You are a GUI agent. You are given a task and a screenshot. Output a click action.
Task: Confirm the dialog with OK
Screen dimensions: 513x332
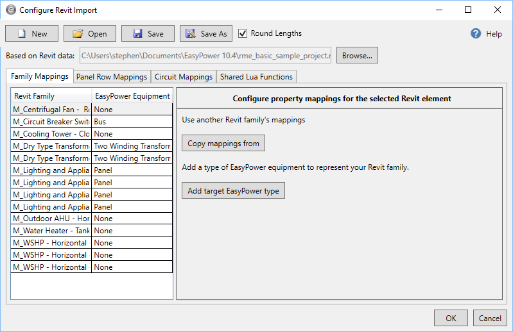451,319
